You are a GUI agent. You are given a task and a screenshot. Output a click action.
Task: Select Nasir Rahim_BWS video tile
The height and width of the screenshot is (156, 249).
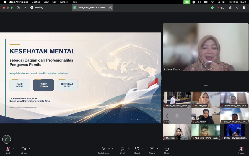click(x=234, y=99)
